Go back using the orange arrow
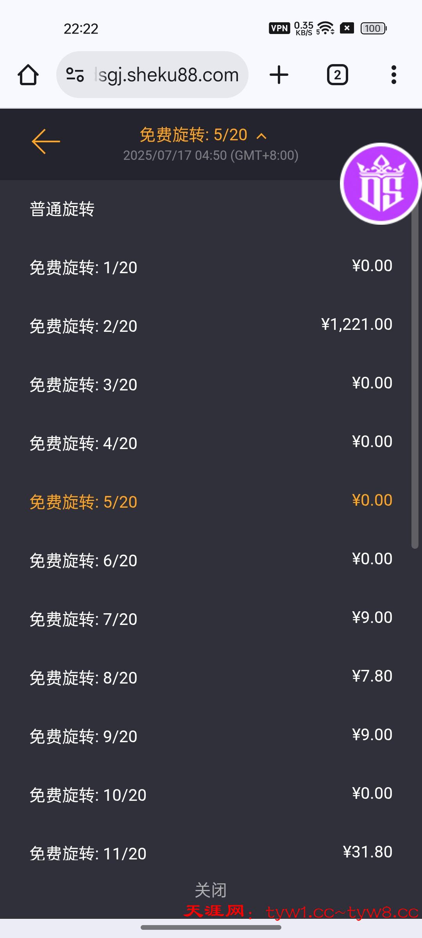Viewport: 422px width, 938px height. 46,141
